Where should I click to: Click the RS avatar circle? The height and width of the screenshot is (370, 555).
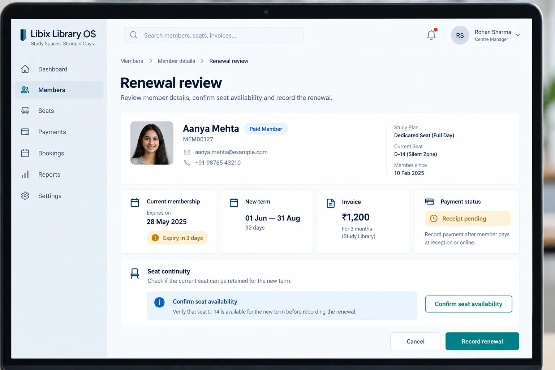click(x=460, y=35)
